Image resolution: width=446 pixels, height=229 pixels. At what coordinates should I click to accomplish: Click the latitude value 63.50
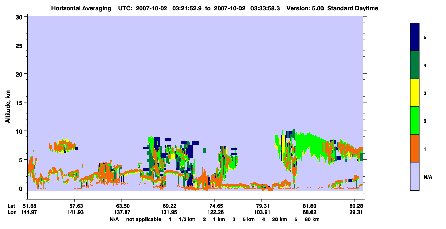coord(121,206)
